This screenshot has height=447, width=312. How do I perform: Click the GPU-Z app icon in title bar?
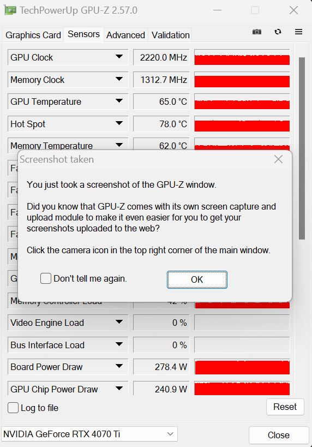click(x=10, y=10)
